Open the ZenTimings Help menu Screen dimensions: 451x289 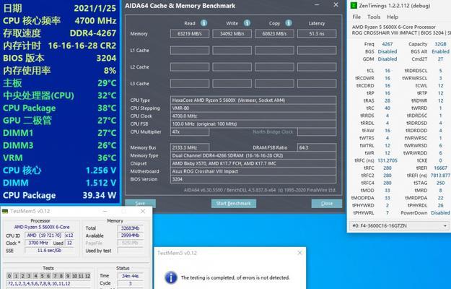393,17
